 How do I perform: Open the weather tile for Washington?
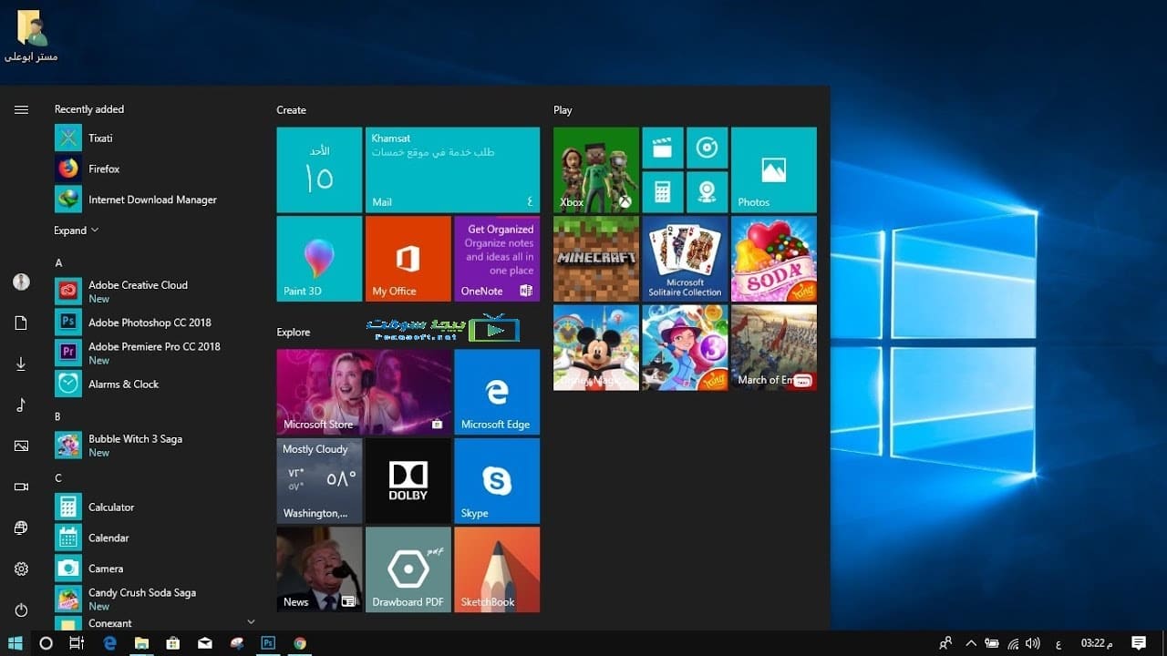[x=319, y=480]
